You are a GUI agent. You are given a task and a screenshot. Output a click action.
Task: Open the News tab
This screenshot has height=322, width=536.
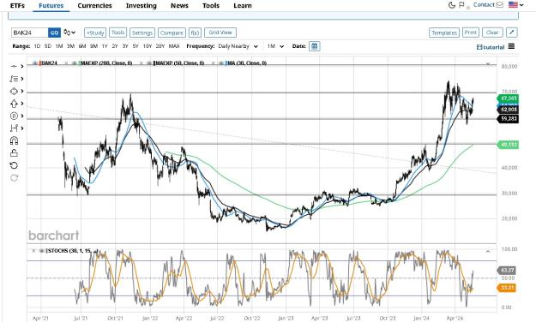click(x=179, y=5)
